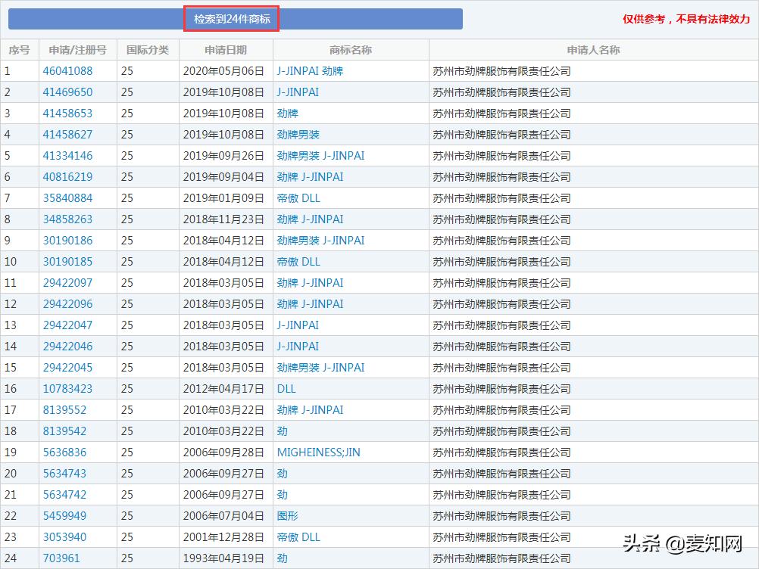Open trademark name 劲牌男装 in row 4

point(298,135)
